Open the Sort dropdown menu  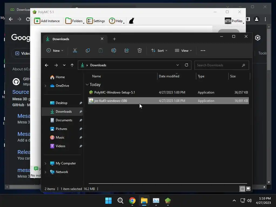[x=159, y=50]
